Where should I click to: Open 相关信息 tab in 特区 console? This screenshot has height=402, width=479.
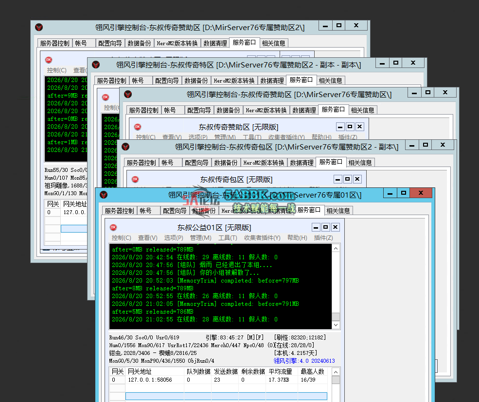pos(331,81)
